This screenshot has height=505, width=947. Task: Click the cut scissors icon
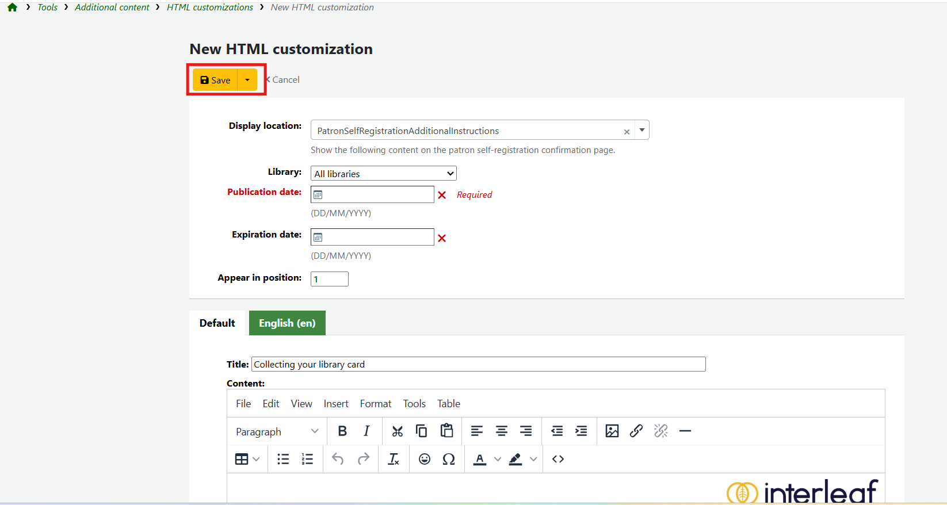click(x=397, y=431)
